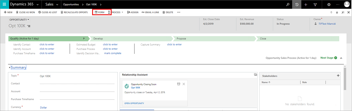The height and width of the screenshot is (111, 352).
Task: Go to next record down arrow
Action: click(337, 12)
